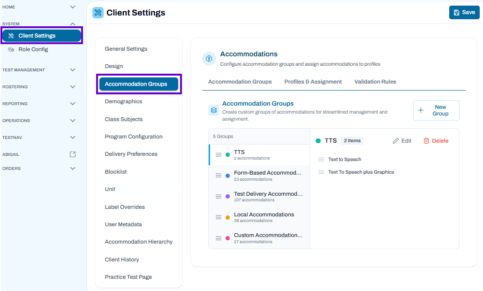Click the drag handle of the Form-Based Accommod... group
The height and width of the screenshot is (291, 483).
219,176
